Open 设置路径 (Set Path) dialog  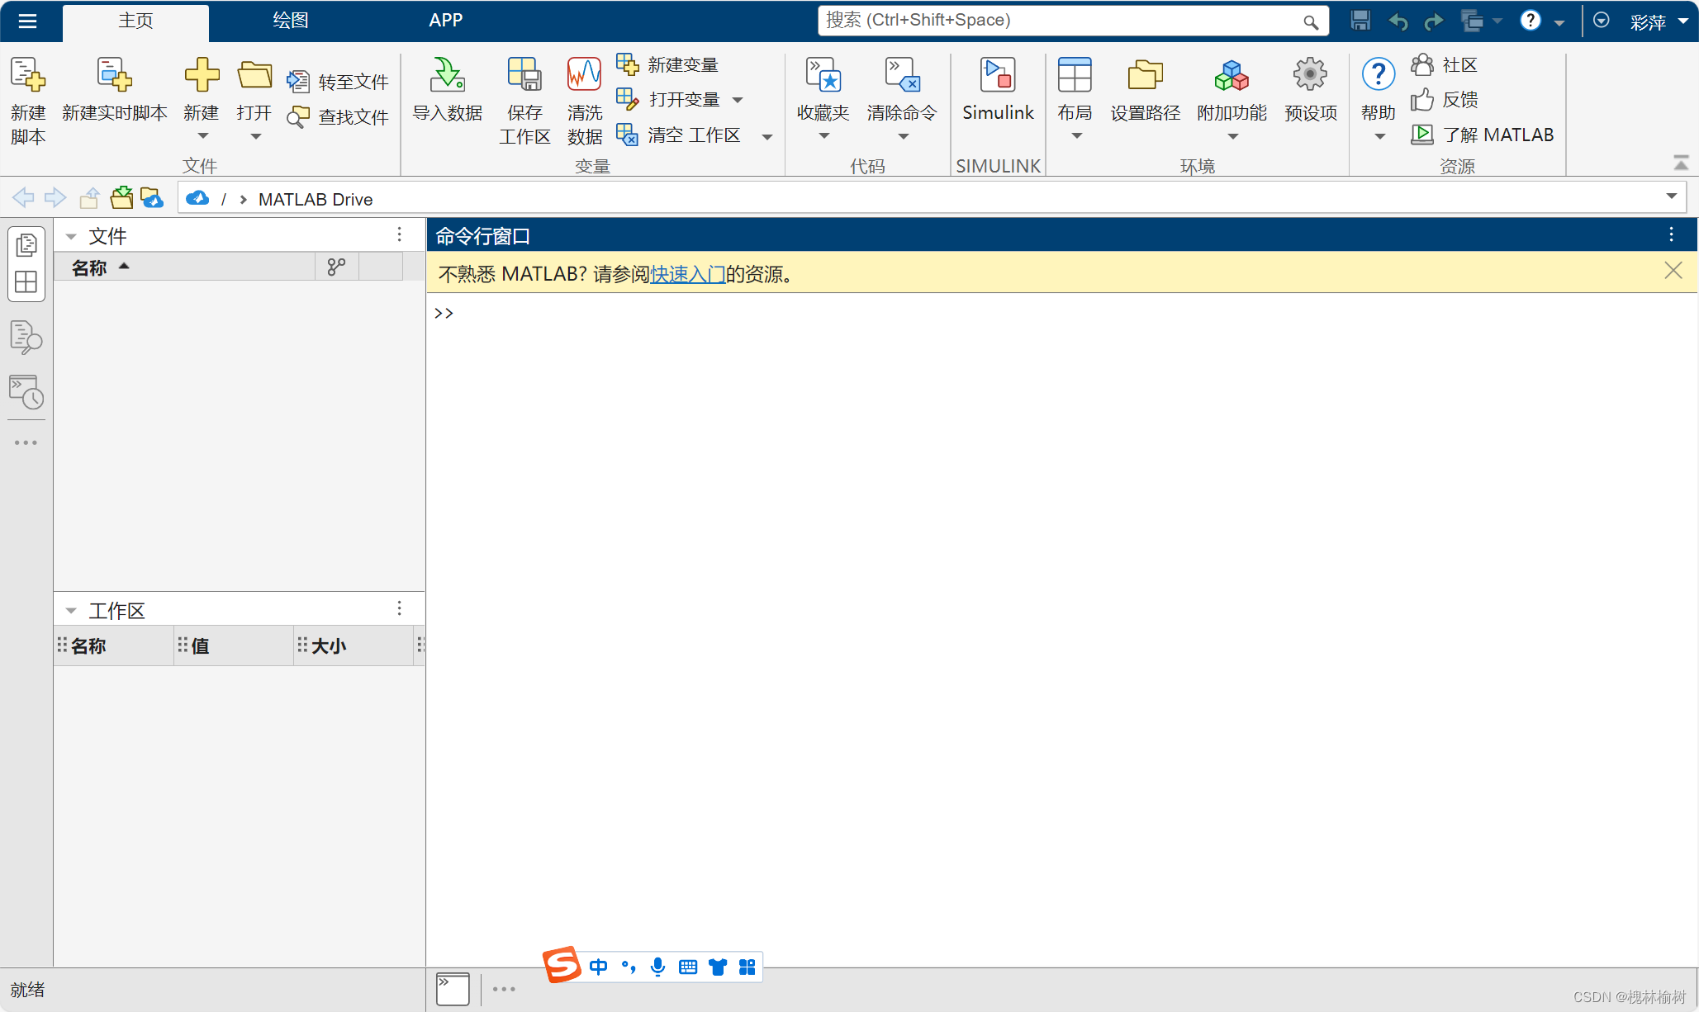[1145, 89]
